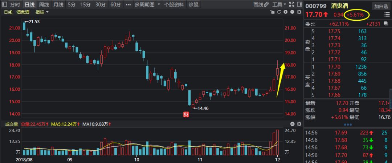The image size is (392, 163).
Task: Select the 15分 period tab
Action: (86, 4)
